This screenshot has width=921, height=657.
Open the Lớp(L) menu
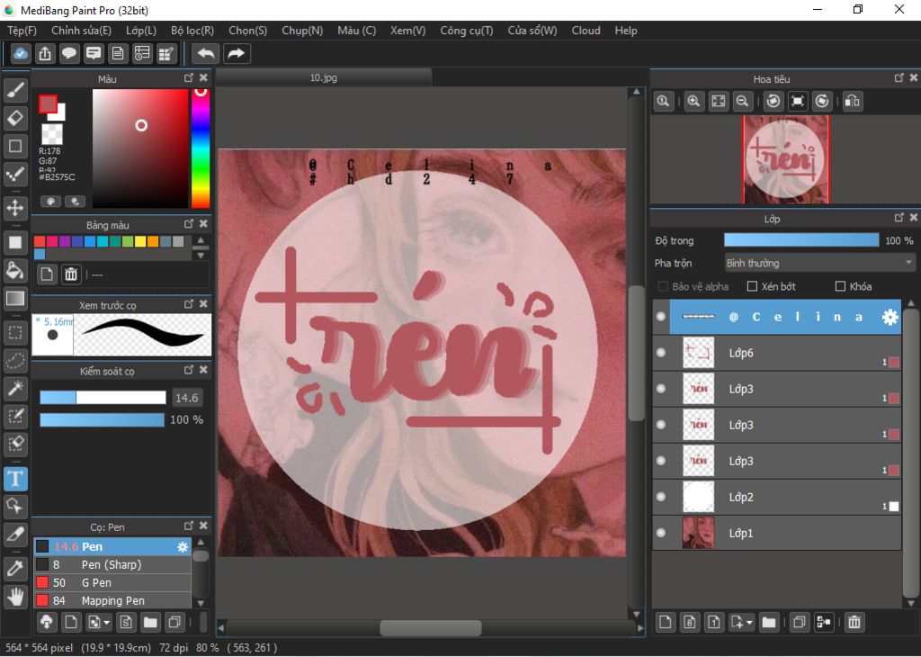tap(141, 31)
